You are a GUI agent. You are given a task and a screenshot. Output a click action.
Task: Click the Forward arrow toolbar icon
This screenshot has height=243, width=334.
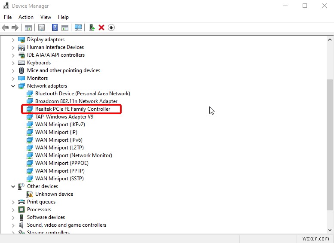tap(15, 27)
